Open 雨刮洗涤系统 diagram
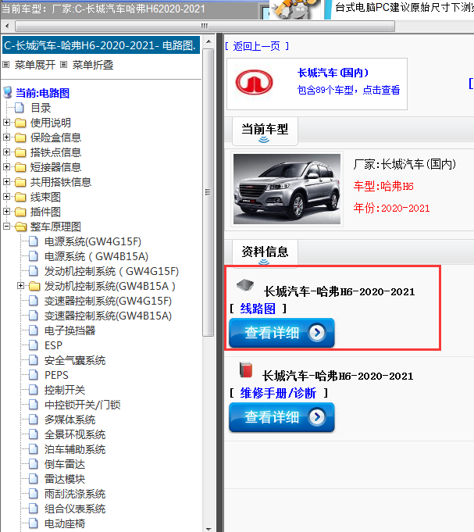The width and height of the screenshot is (474, 532). click(75, 494)
